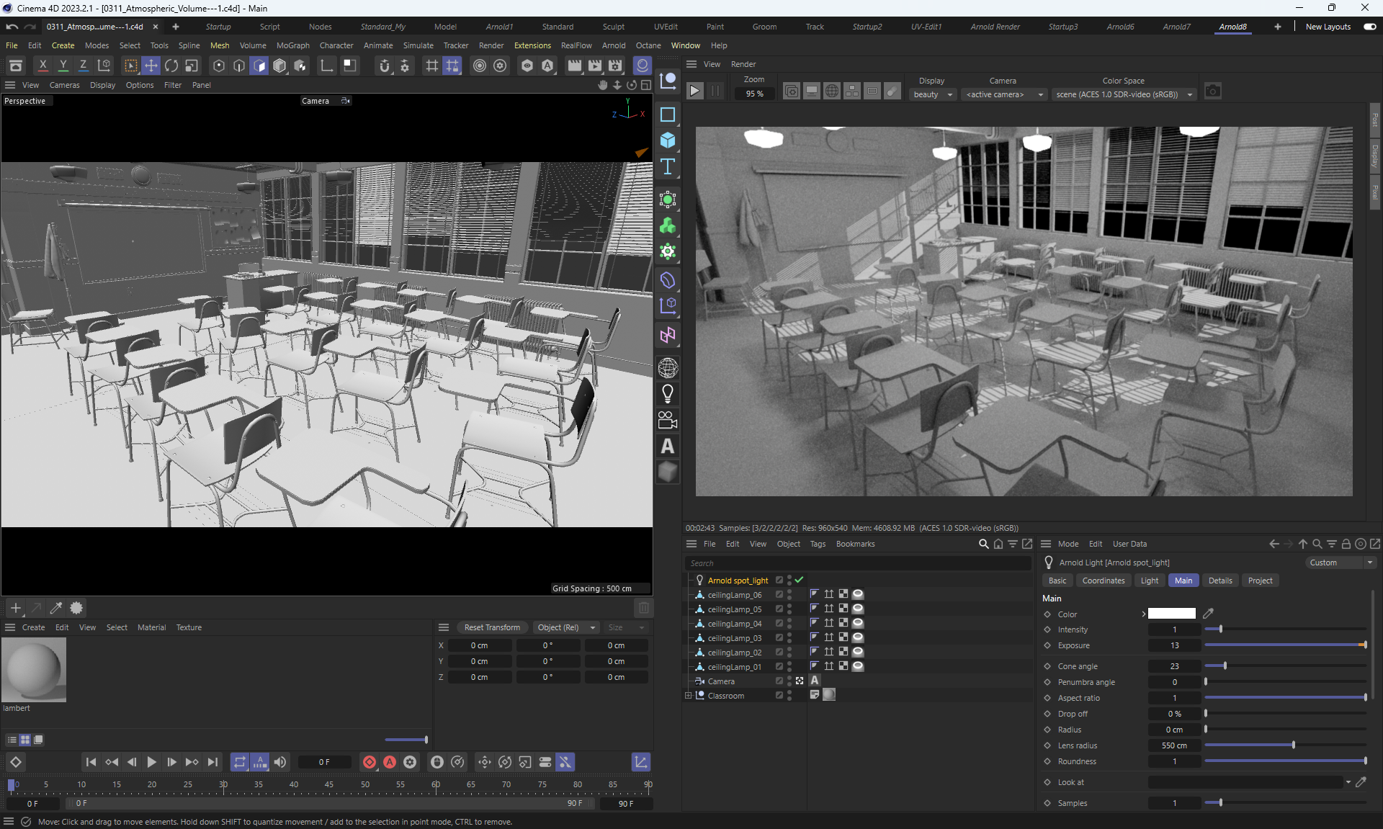The image size is (1383, 829).
Task: Toggle the Arnold spot_light enable checkmark
Action: [x=799, y=580]
